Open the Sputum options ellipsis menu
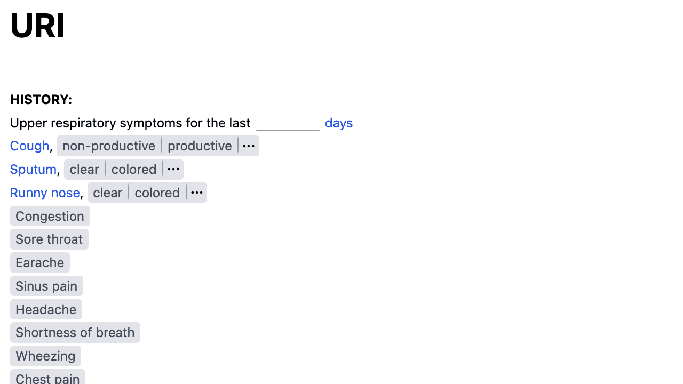683x384 pixels. [173, 170]
